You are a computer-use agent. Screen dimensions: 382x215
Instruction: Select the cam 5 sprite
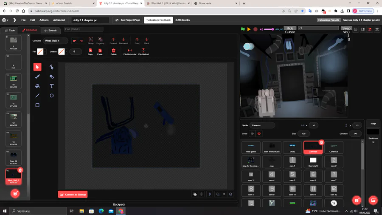click(292, 176)
